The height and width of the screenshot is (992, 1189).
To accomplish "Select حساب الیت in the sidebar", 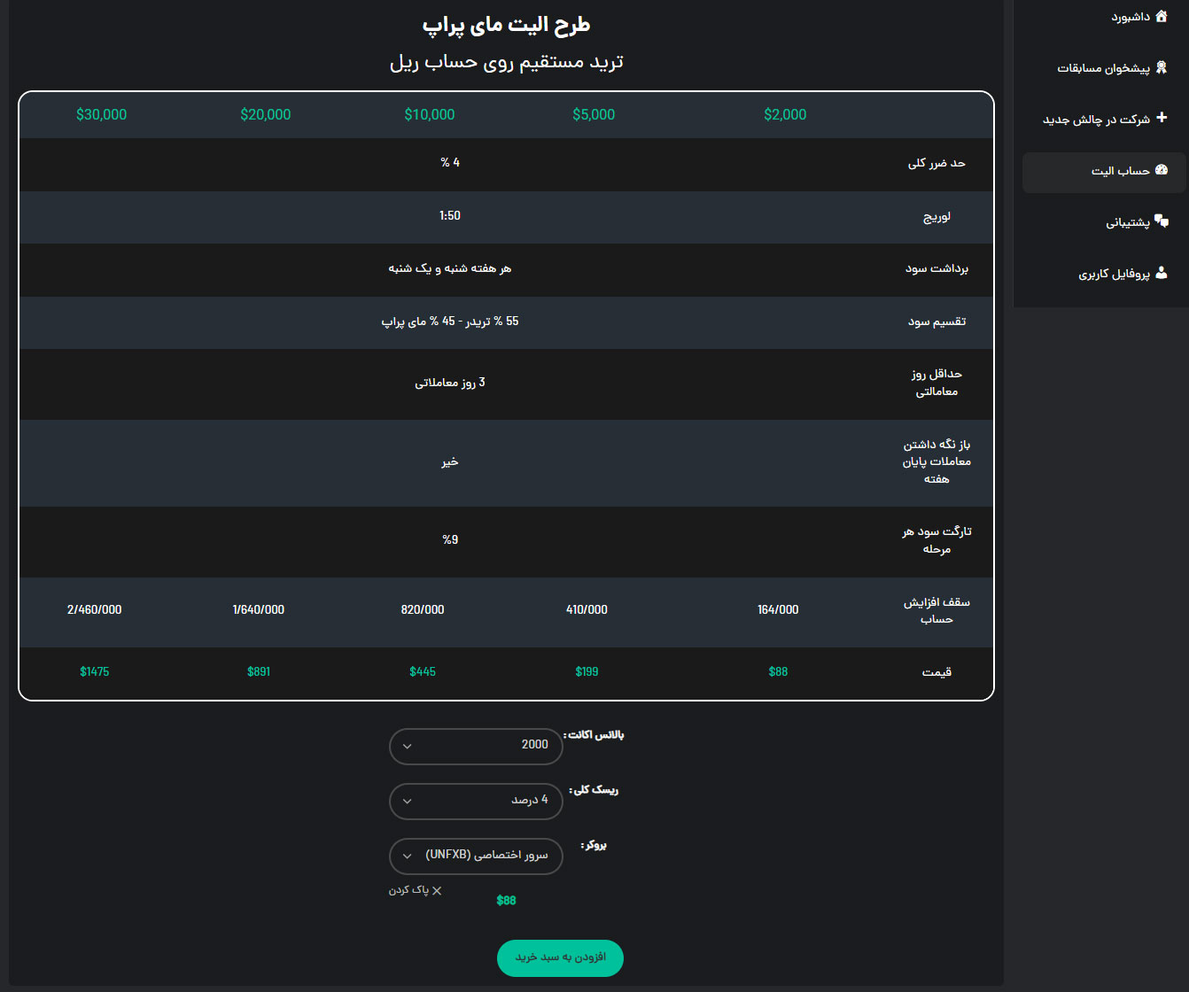I will 1104,172.
